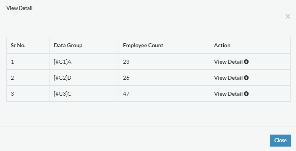The image size is (296, 151).
Task: Dismiss dialog with the X icon
Action: point(288,17)
